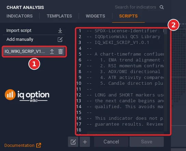186x151 pixels.
Task: Open the external link icon next to Documentation
Action: tap(39, 145)
